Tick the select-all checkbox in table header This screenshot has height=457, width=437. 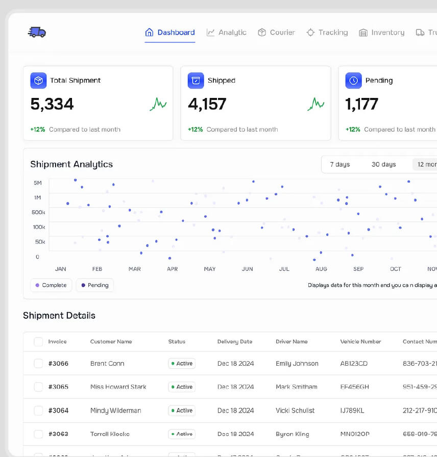pos(38,342)
